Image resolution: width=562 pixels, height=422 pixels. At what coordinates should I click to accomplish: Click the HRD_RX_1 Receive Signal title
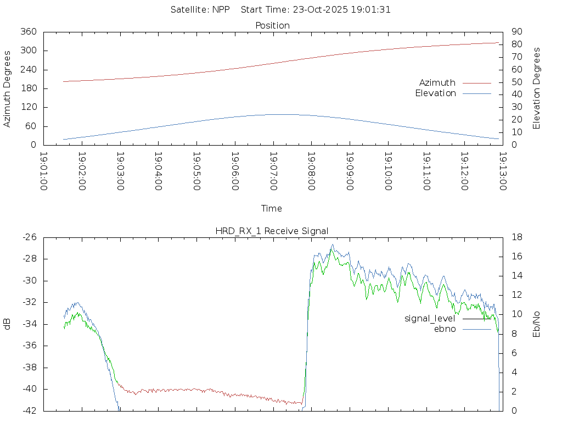coord(272,231)
